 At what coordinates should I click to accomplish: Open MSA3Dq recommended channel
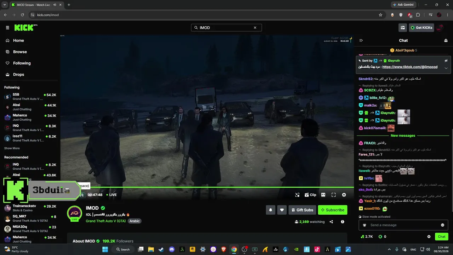30,229
